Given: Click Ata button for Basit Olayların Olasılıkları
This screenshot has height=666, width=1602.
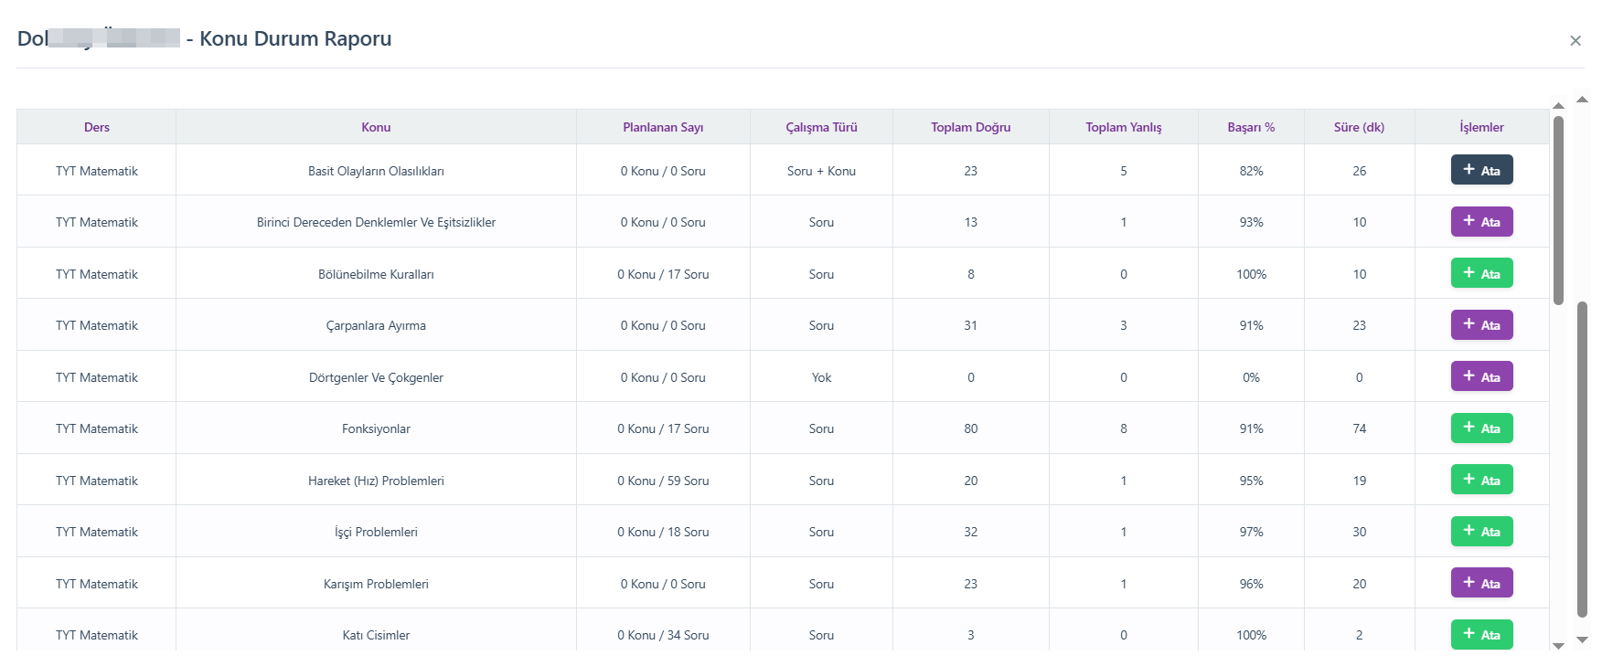Looking at the screenshot, I should pos(1481,170).
